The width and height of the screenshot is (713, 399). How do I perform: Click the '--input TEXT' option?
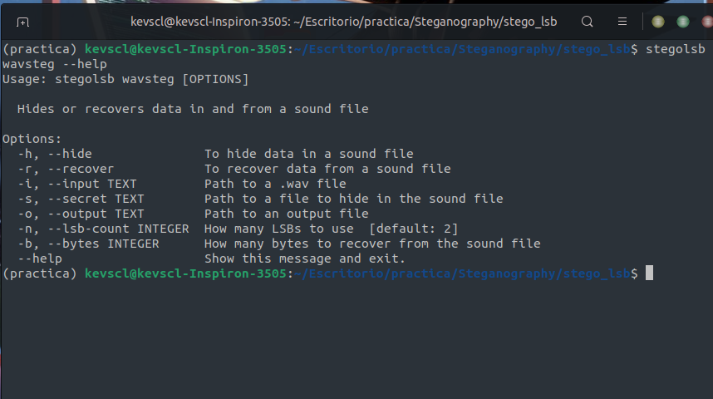92,184
